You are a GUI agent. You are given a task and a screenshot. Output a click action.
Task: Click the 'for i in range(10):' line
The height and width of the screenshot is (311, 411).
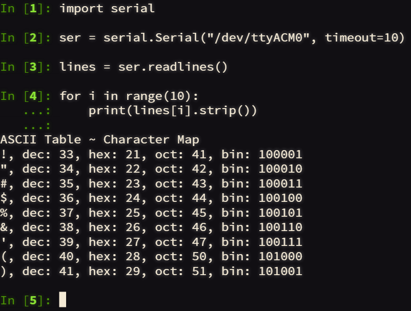pyautogui.click(x=129, y=96)
